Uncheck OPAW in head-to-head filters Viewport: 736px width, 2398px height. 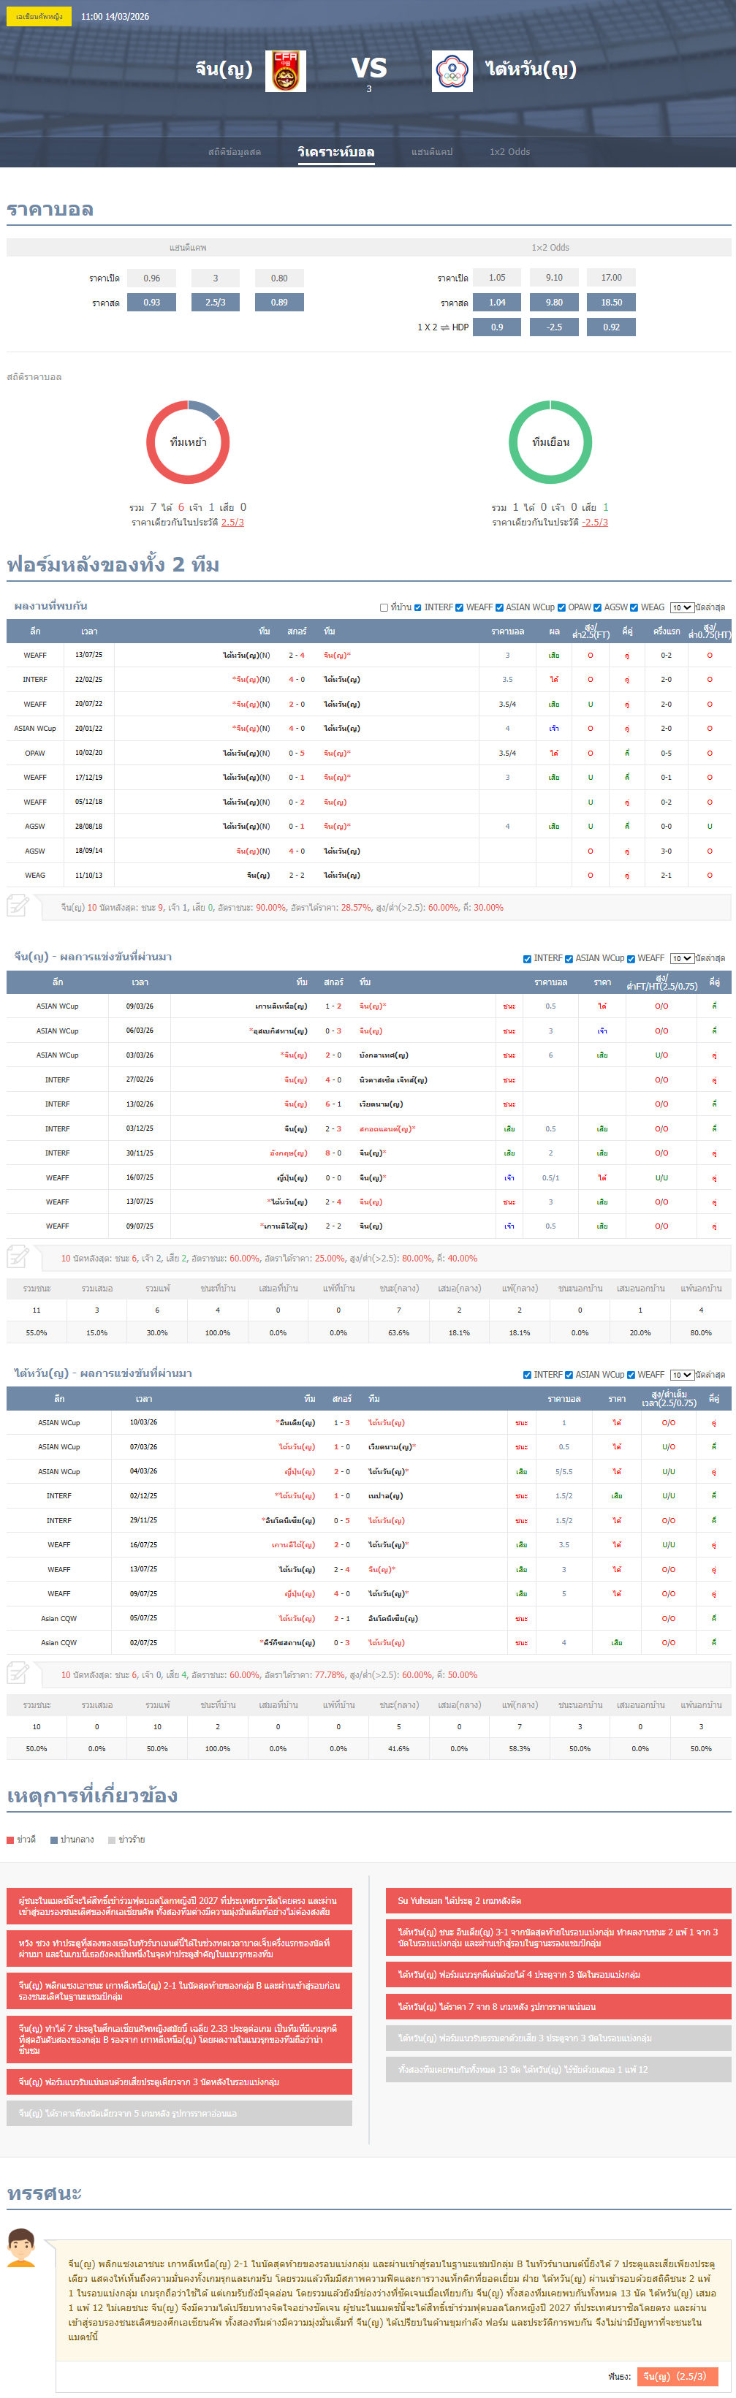(x=561, y=608)
